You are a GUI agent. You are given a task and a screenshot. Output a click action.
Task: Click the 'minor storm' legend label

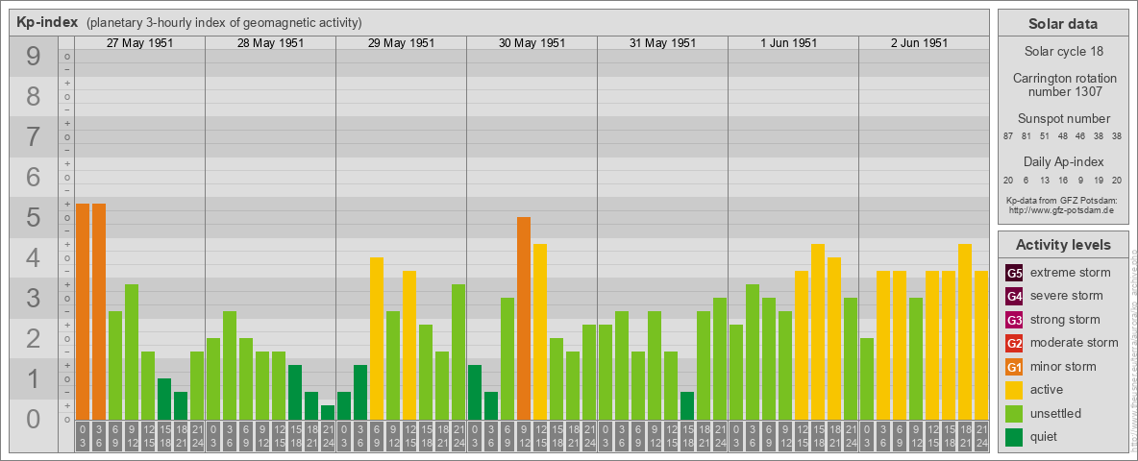pyautogui.click(x=1063, y=367)
